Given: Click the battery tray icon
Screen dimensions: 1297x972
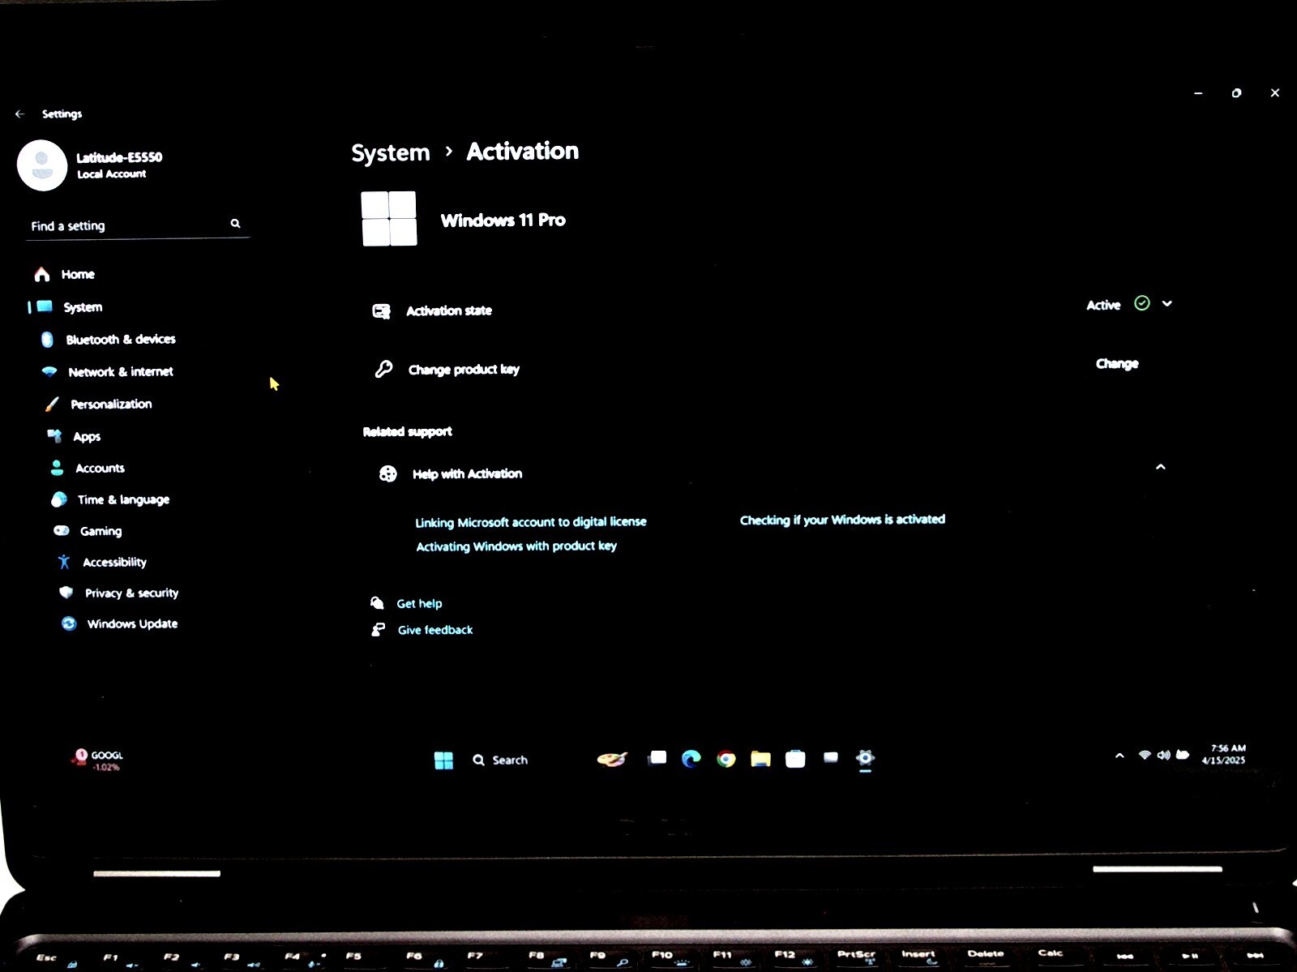Looking at the screenshot, I should [x=1183, y=755].
